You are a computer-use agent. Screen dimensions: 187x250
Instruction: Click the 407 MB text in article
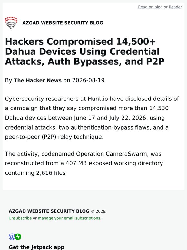pyautogui.click(x=76, y=163)
